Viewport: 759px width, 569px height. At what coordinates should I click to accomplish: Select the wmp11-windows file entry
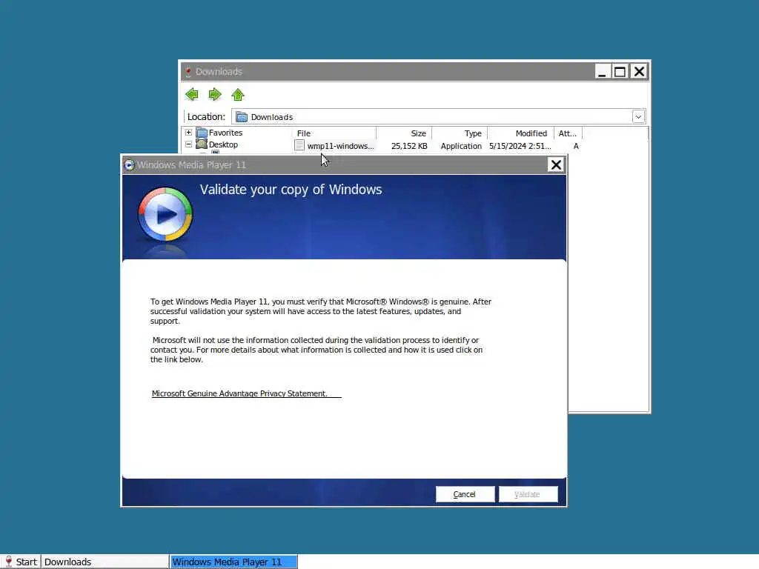coord(340,146)
